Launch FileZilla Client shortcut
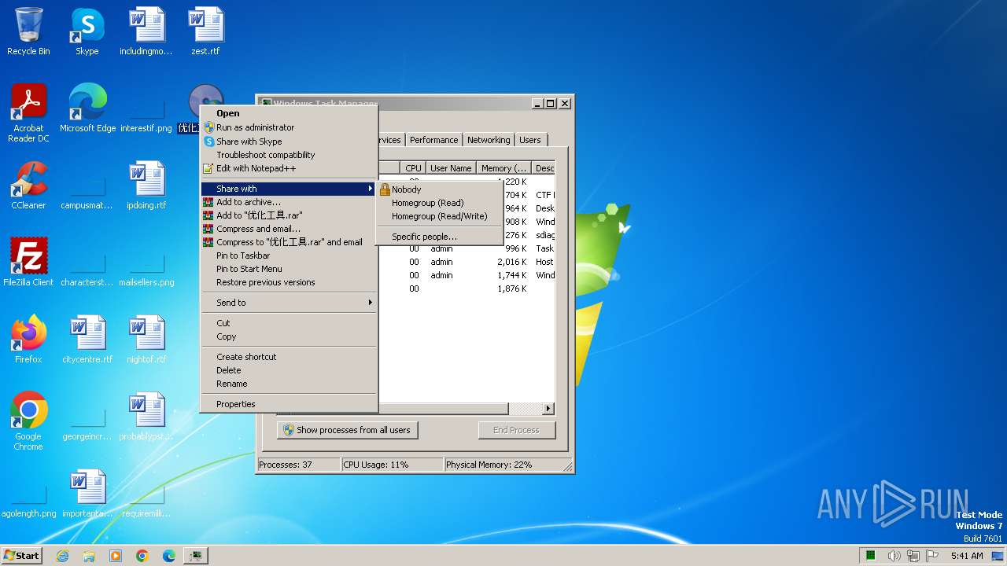Image resolution: width=1007 pixels, height=566 pixels. [28, 263]
